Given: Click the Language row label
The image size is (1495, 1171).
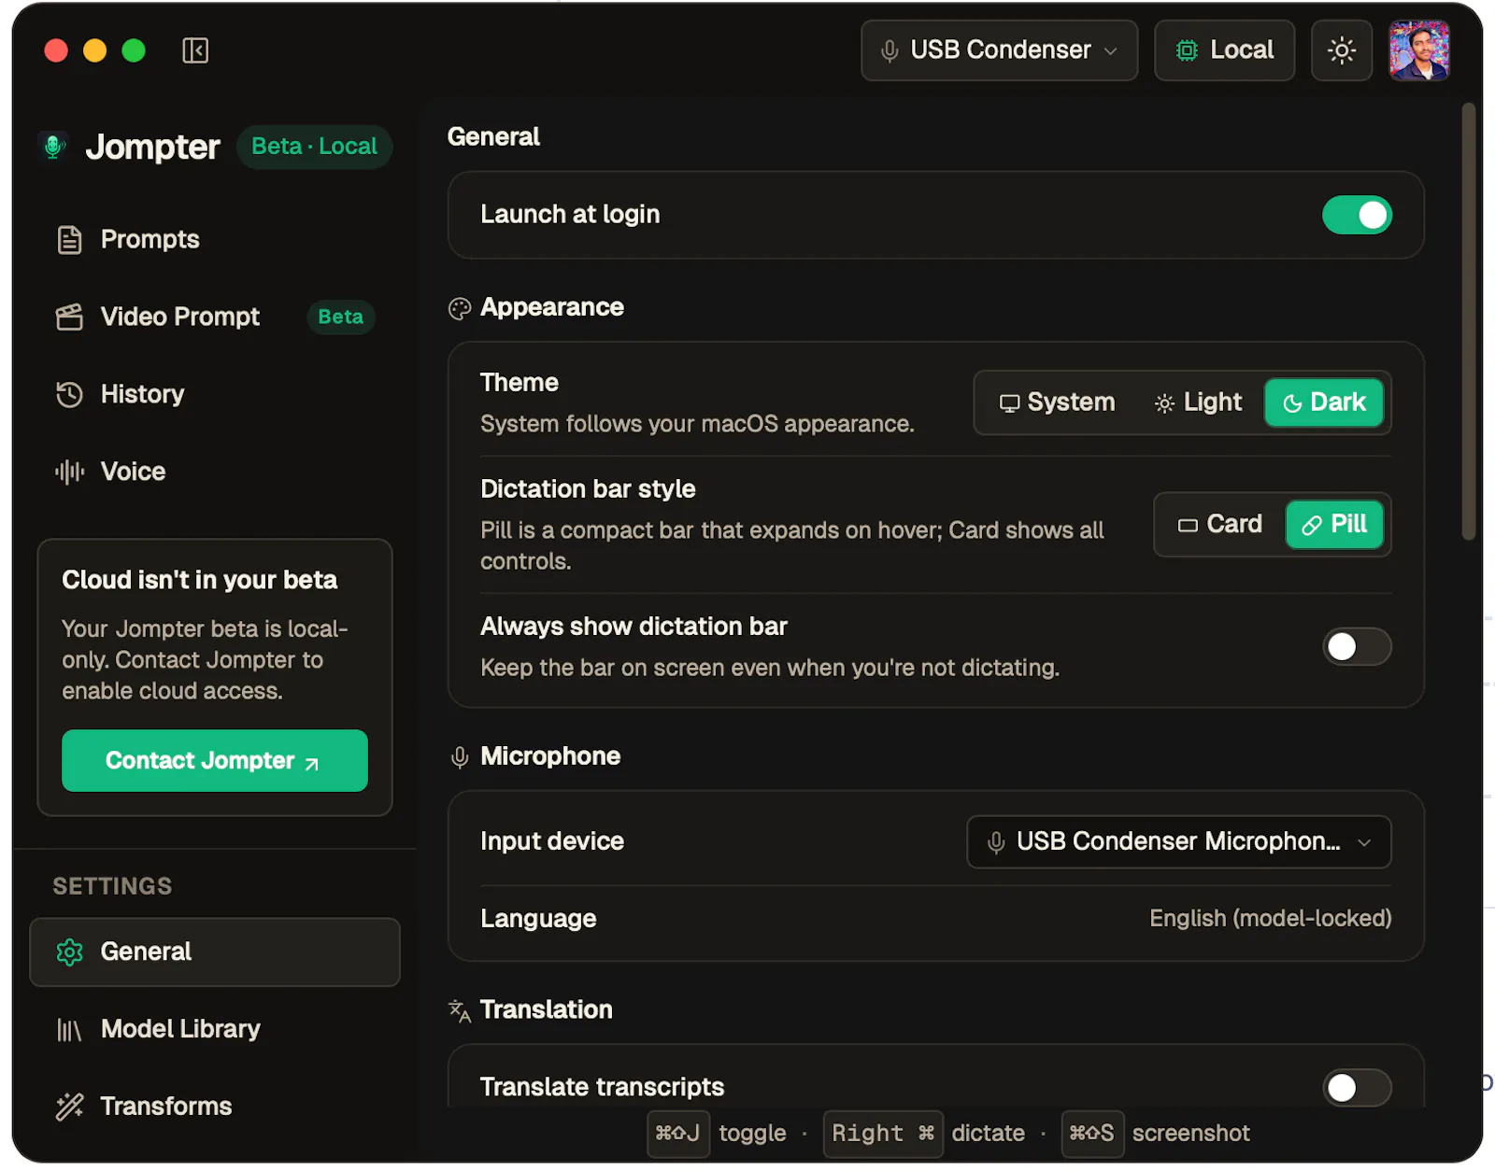Looking at the screenshot, I should (538, 920).
